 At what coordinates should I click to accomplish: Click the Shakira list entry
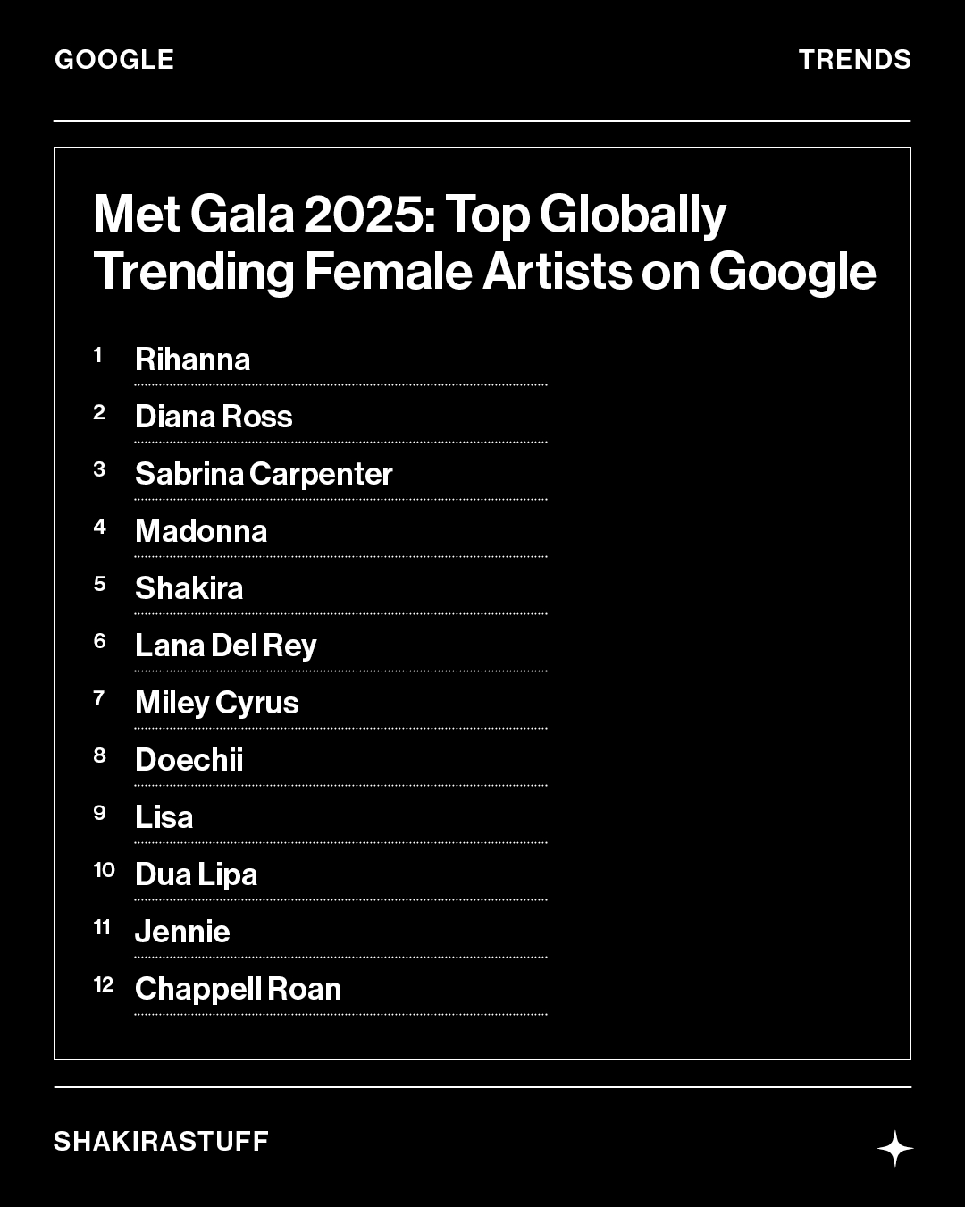[189, 588]
